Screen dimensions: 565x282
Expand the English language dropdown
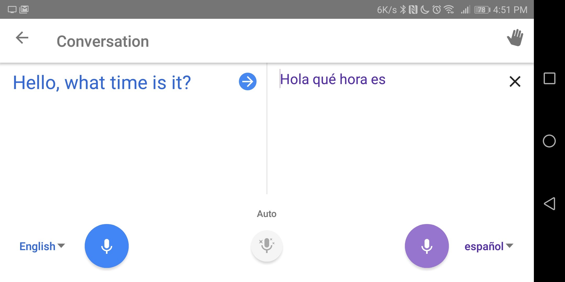point(42,246)
